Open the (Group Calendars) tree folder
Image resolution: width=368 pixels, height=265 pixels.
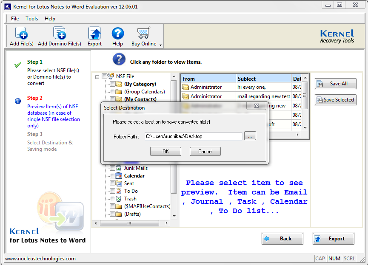tap(145, 92)
